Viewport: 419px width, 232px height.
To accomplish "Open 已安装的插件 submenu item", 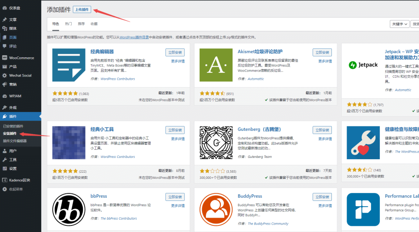I will 13,126.
